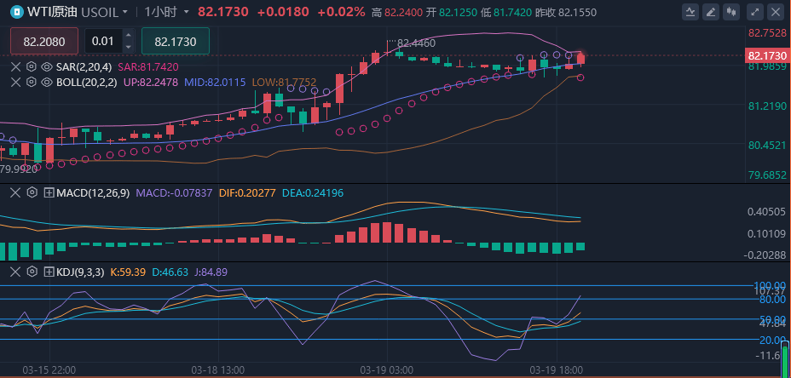The image size is (791, 378).
Task: Open KDJ indicator settings gear
Action: pyautogui.click(x=32, y=272)
